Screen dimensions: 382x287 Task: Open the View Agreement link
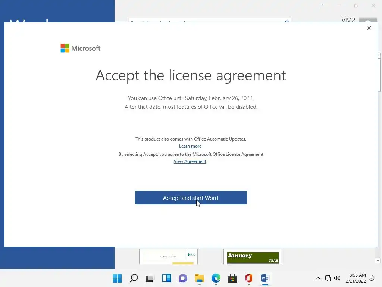(190, 161)
